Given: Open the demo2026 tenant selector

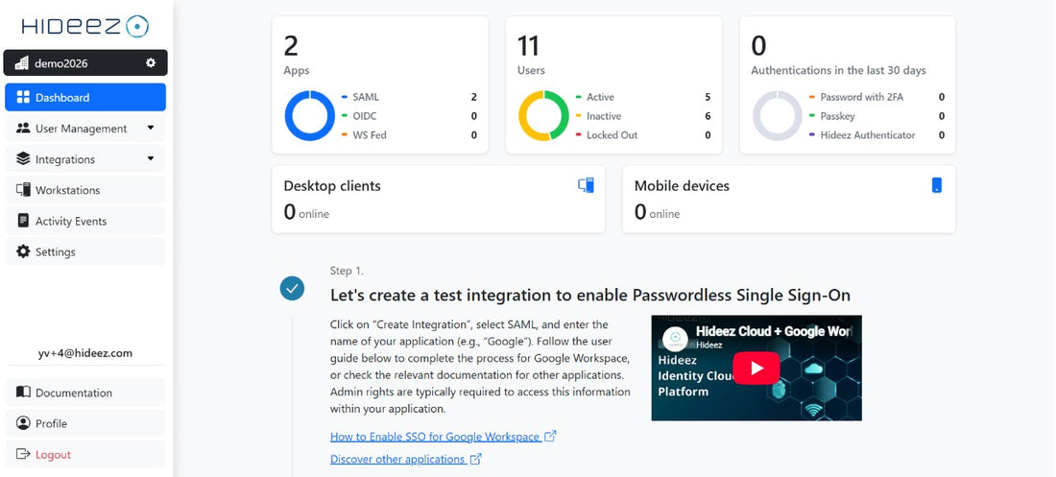Looking at the screenshot, I should click(x=85, y=62).
